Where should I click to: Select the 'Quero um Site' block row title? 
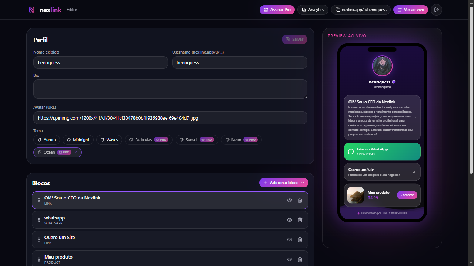tap(60, 237)
